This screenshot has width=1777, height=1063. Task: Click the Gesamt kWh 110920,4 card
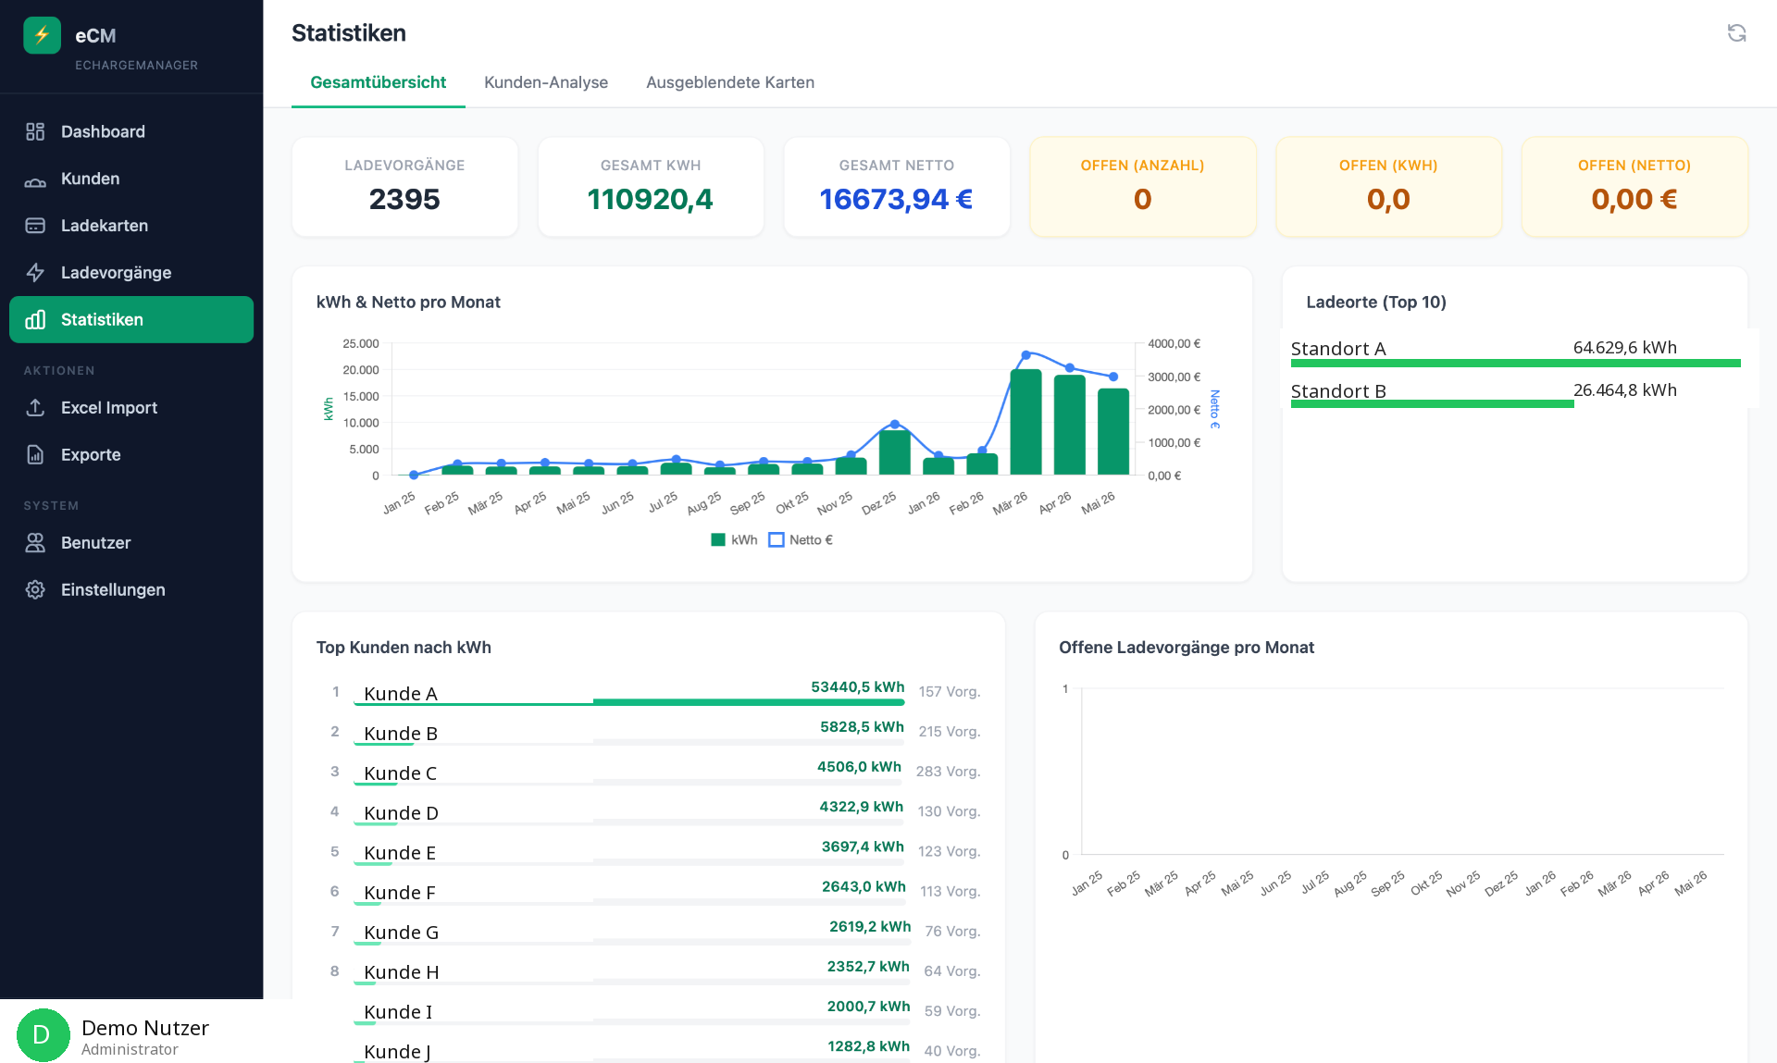651,187
